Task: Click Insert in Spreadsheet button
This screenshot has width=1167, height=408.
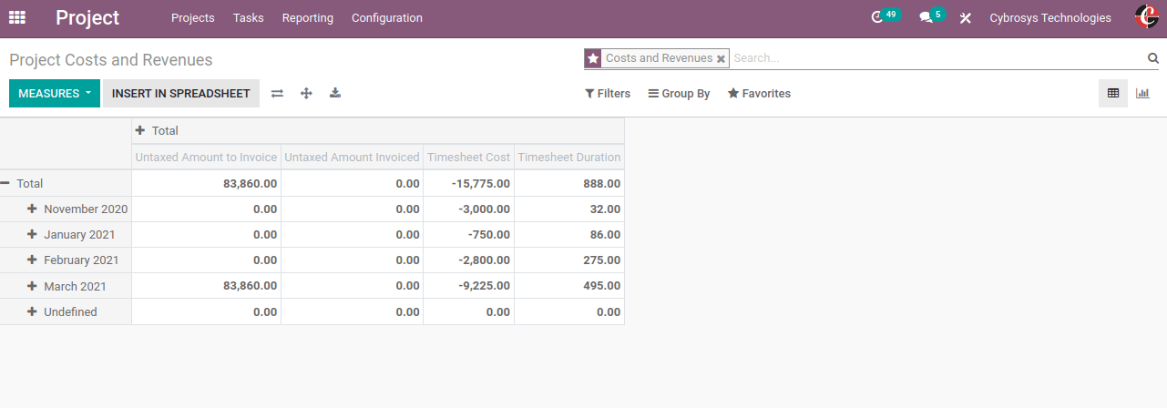Action: click(x=181, y=93)
